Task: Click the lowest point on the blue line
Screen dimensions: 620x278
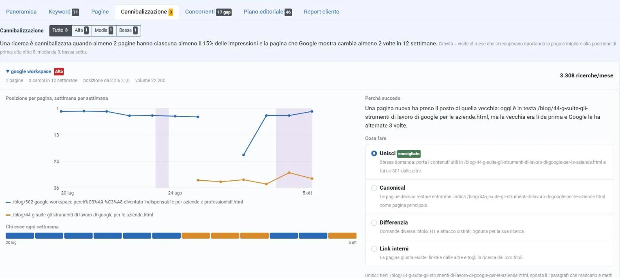Action: [244, 155]
